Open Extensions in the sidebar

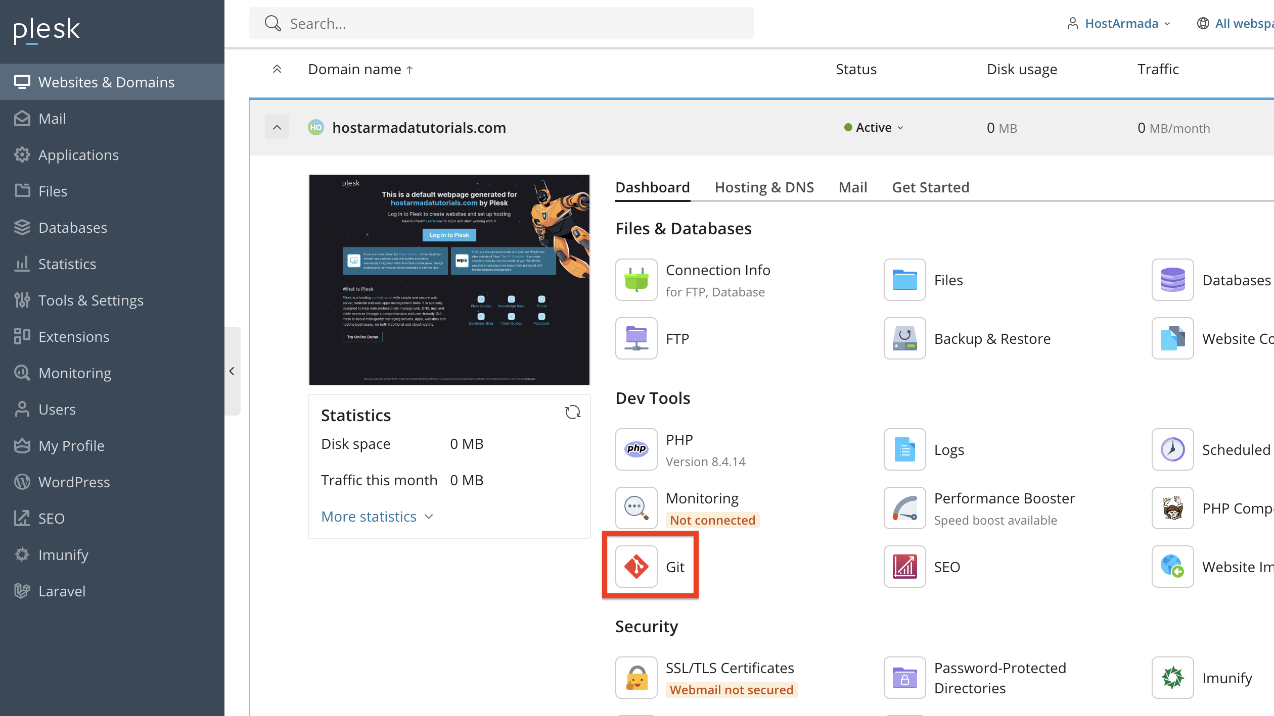point(74,337)
